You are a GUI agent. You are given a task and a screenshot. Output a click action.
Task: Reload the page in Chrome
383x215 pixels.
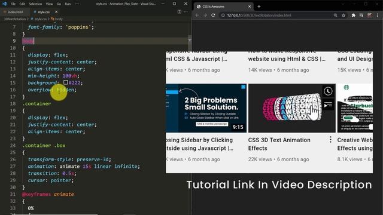[213, 15]
